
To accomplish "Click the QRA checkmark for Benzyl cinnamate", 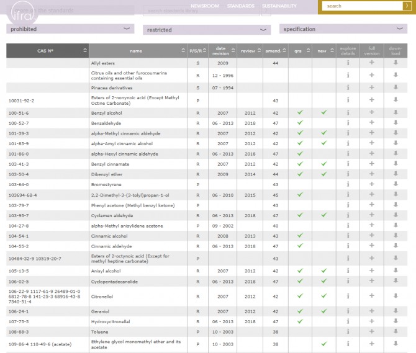I will pos(299,164).
